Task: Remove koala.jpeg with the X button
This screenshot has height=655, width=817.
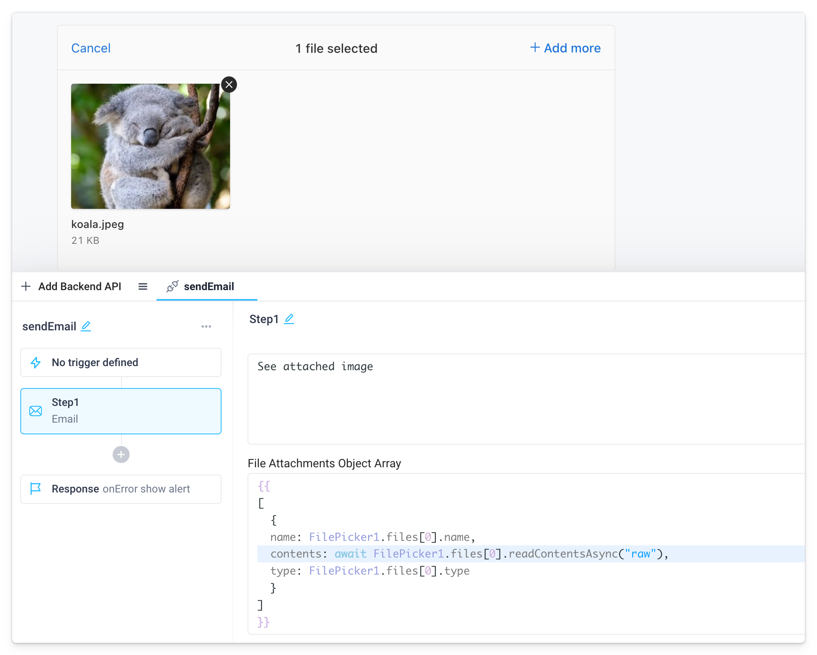Action: pos(228,85)
